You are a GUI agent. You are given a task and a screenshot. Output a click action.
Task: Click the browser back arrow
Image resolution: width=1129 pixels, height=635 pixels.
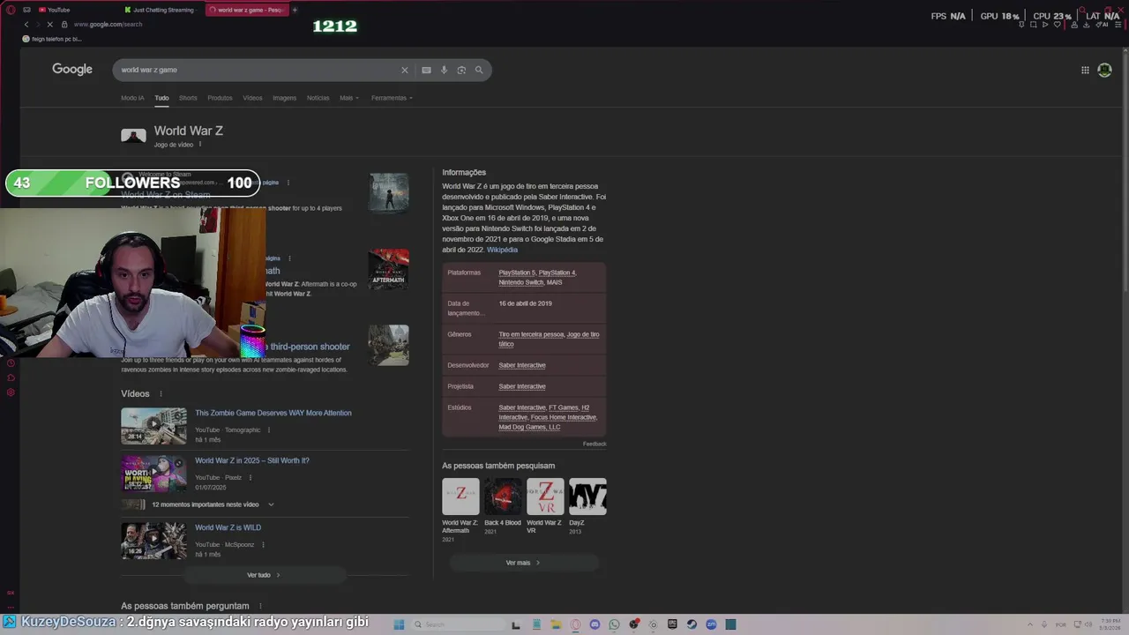tap(26, 25)
